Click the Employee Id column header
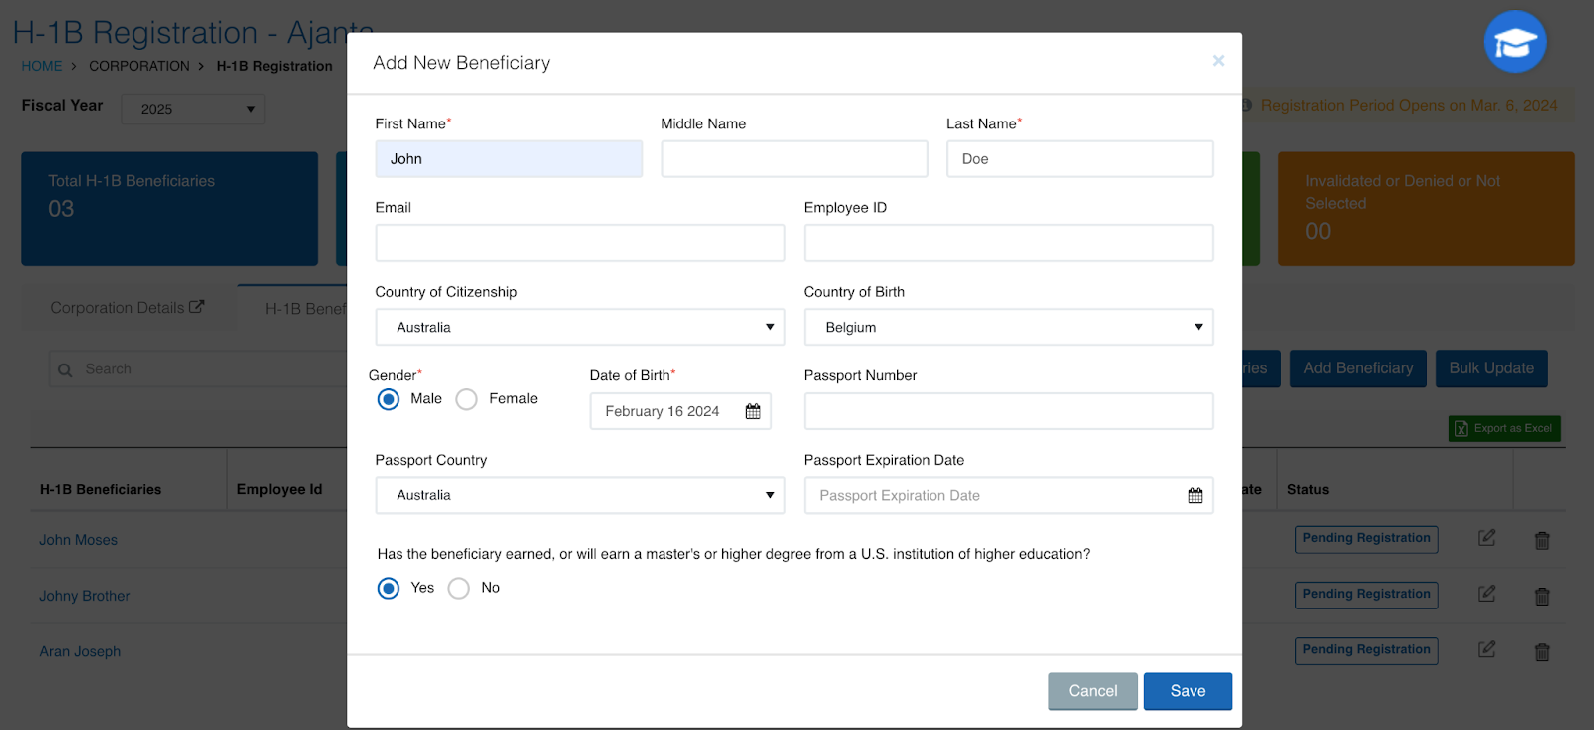 pos(280,489)
